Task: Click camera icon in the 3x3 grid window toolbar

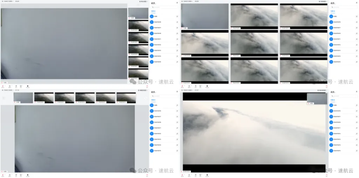Action: click(189, 86)
